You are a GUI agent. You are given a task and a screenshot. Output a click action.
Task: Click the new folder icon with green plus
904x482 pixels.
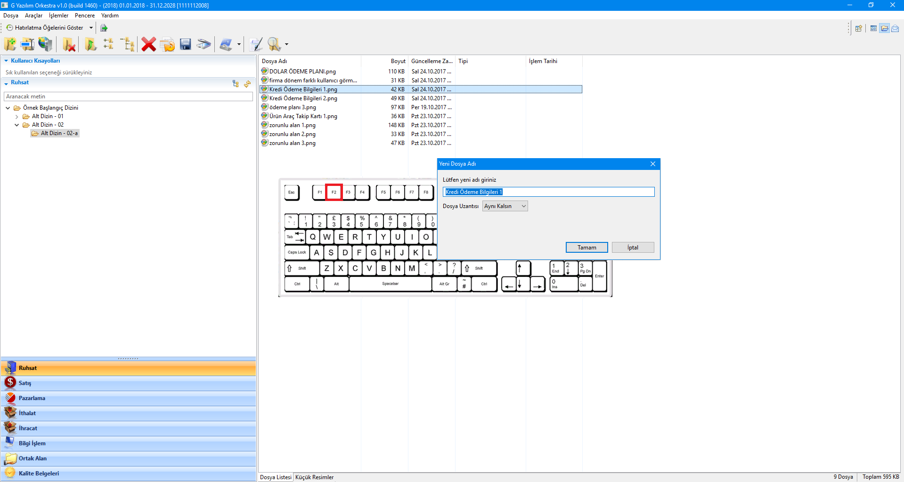pyautogui.click(x=10, y=44)
